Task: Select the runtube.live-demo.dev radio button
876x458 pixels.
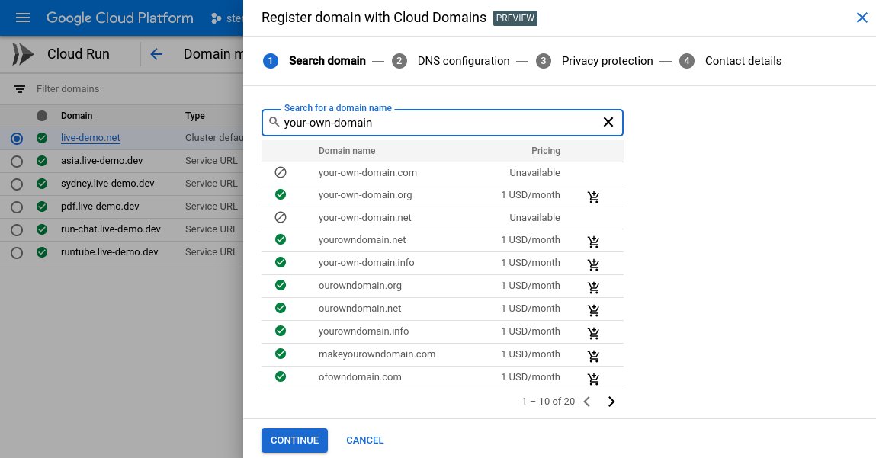Action: point(17,253)
